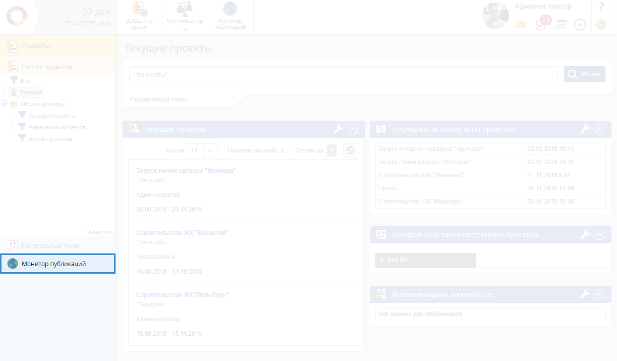Open user menu dropdown arrow
This screenshot has width=617, height=361.
click(x=580, y=25)
